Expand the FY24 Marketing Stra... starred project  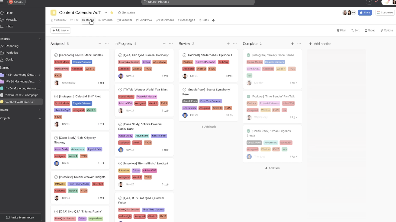pyautogui.click(x=40, y=75)
